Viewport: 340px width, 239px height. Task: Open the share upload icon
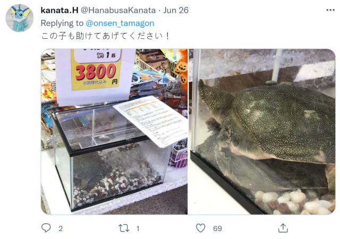(283, 228)
